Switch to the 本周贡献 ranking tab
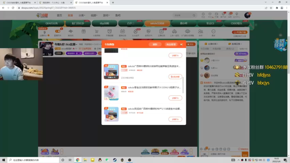The height and width of the screenshot is (163, 290). tap(216, 49)
